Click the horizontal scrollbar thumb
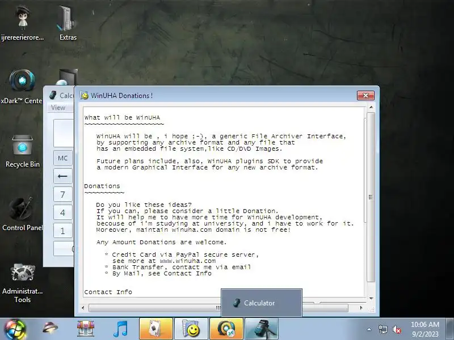454x340 pixels. coord(218,308)
